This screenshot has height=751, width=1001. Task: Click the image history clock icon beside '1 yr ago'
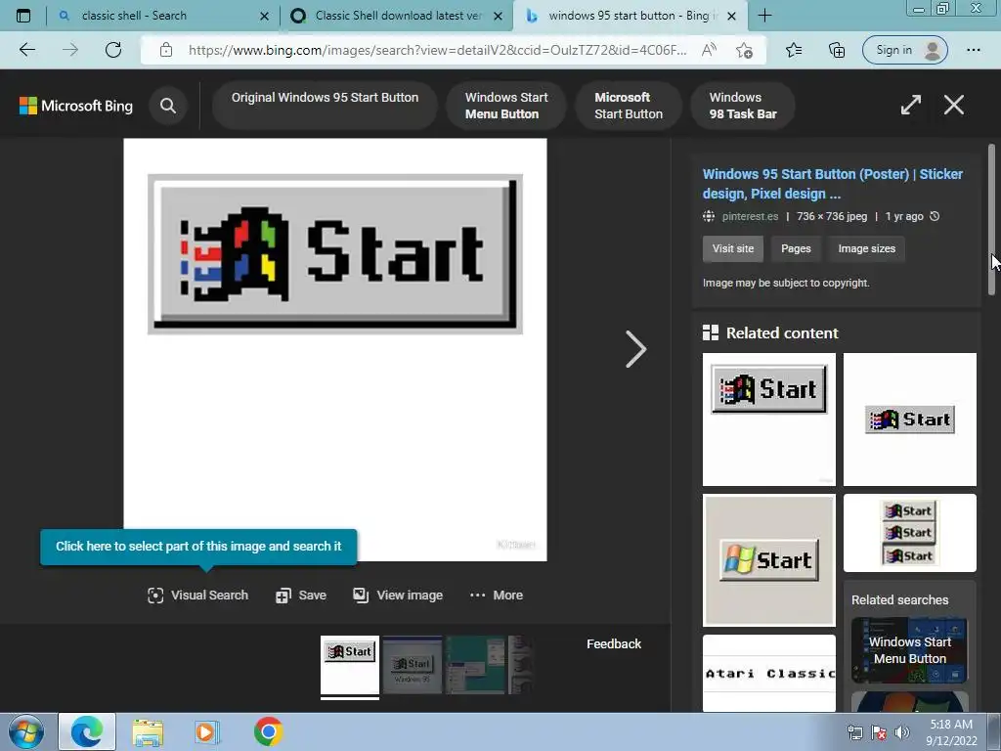[935, 216]
